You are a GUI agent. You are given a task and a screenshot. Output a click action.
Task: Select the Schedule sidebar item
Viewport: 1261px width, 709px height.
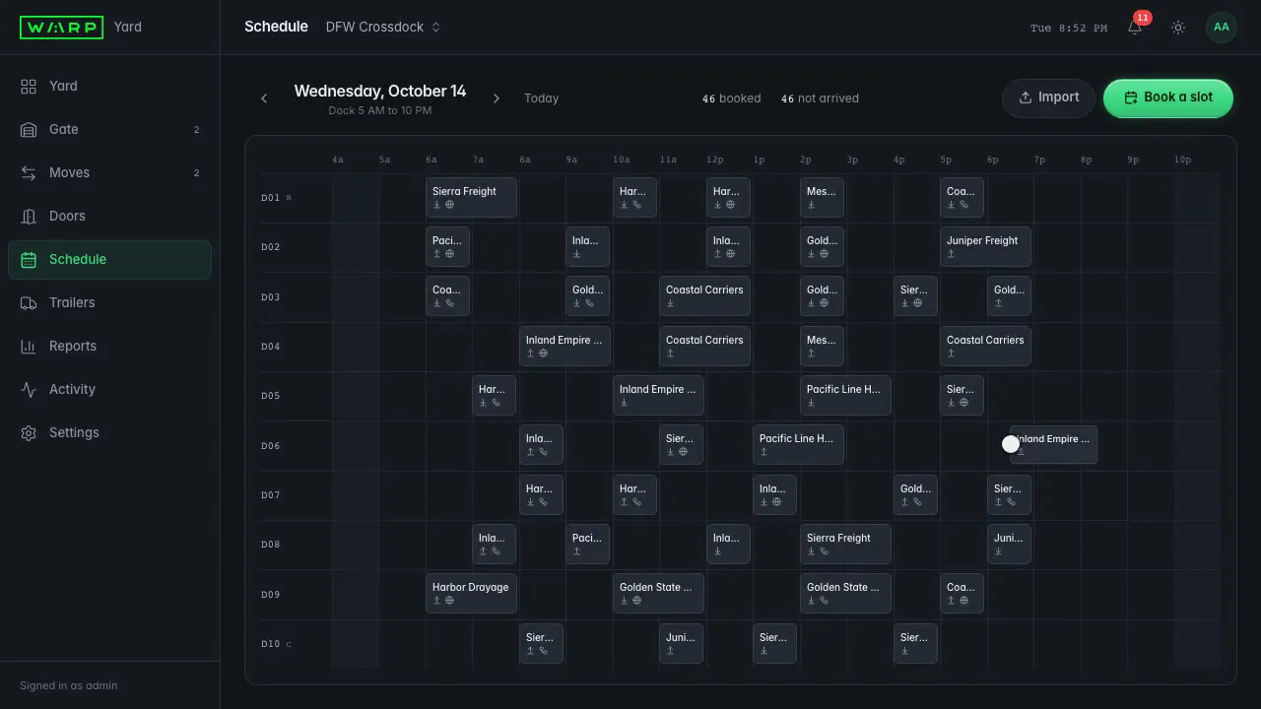coord(109,259)
